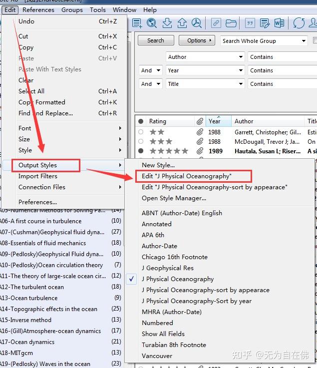Choose Edit "J Physical Oceanography" menu entry

pyautogui.click(x=186, y=176)
